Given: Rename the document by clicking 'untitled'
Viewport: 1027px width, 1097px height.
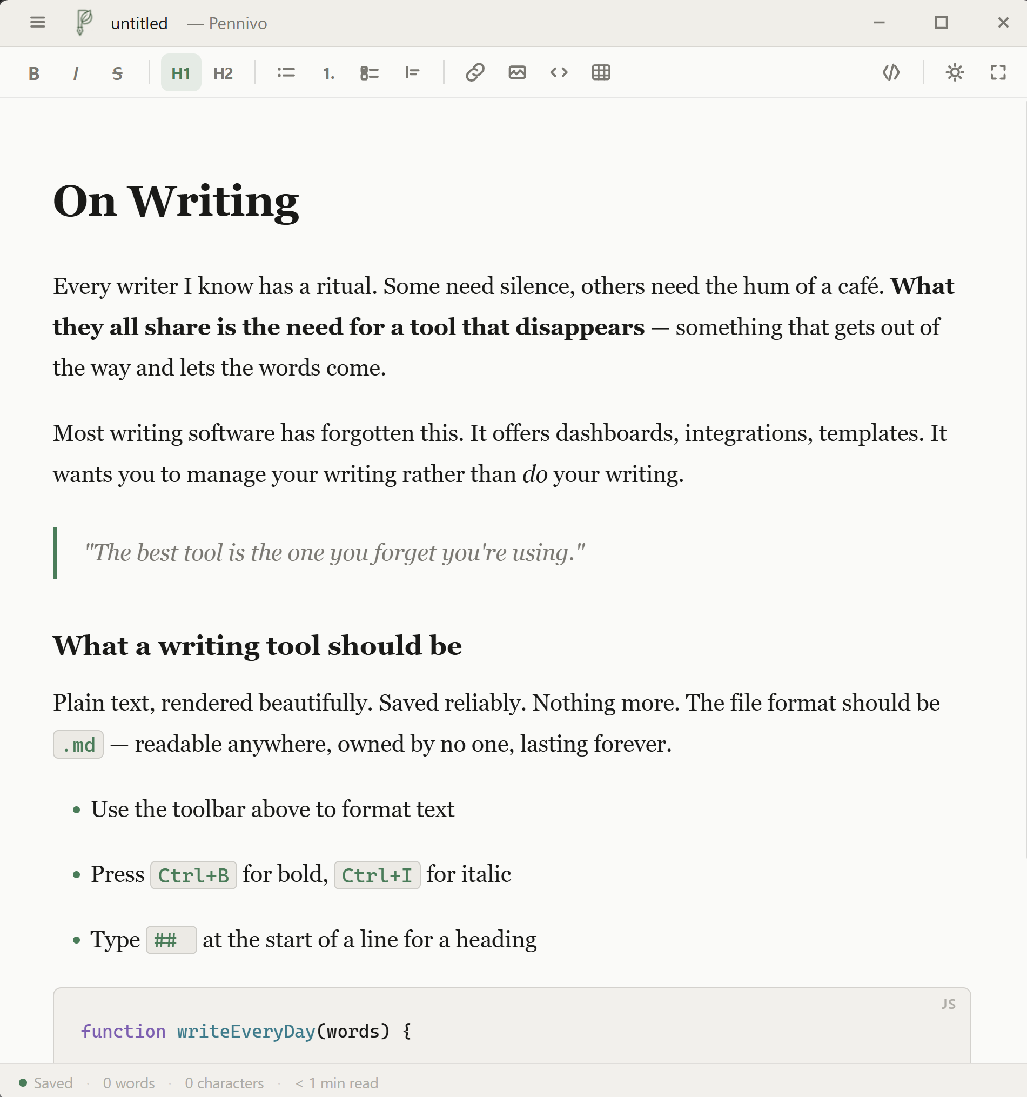Looking at the screenshot, I should (x=138, y=23).
